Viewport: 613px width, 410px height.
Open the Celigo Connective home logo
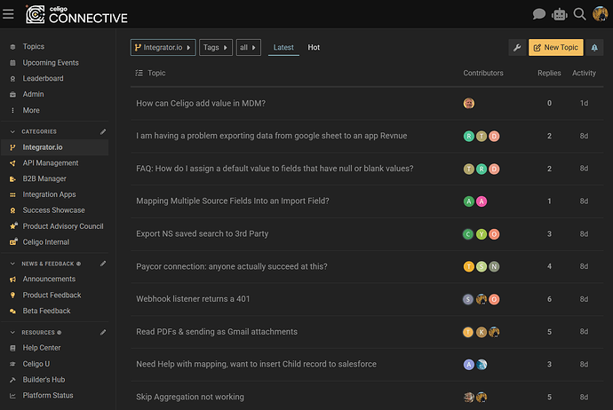pos(76,14)
